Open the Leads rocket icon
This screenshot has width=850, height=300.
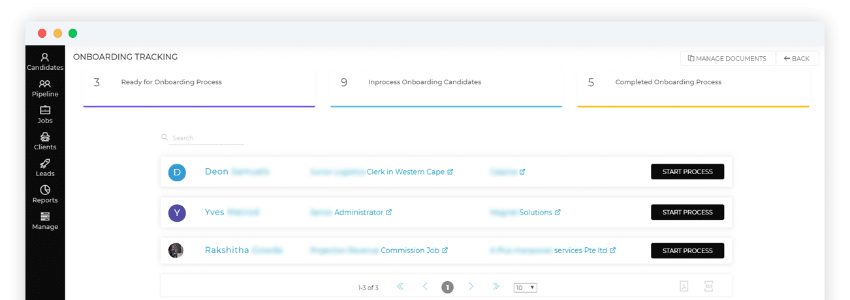click(44, 163)
